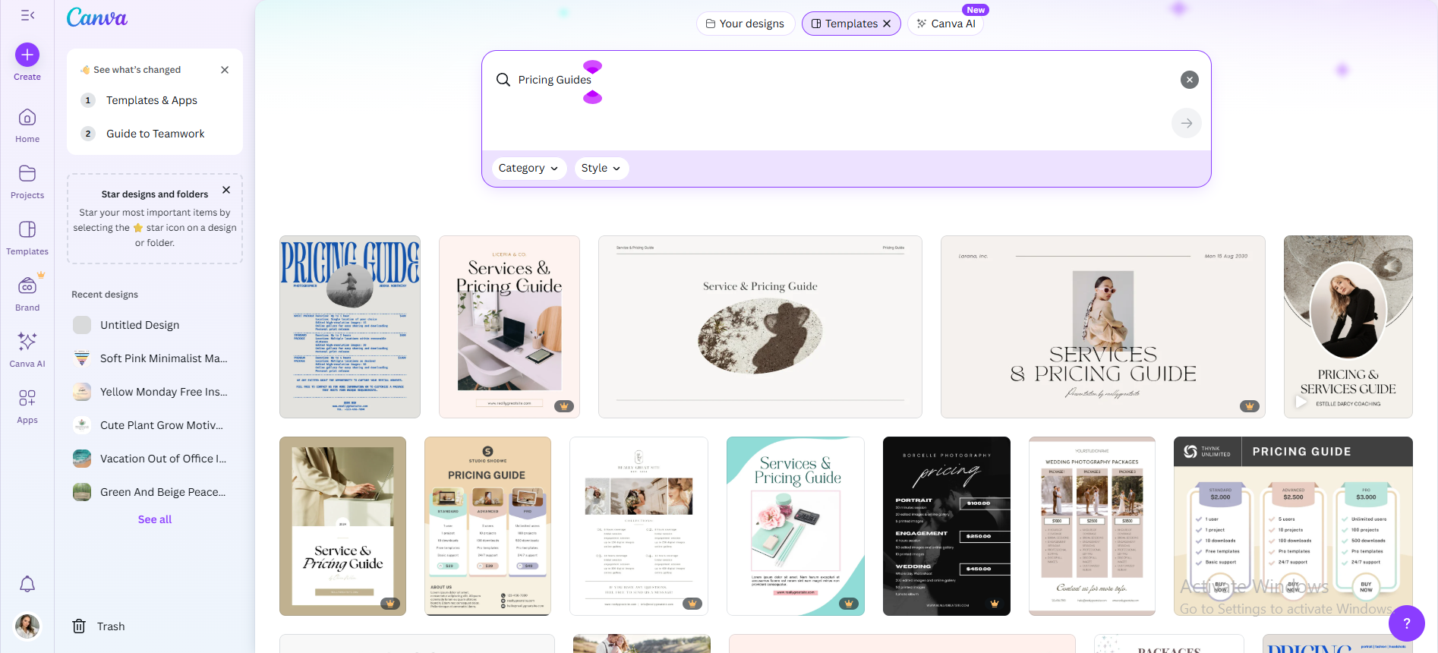Switch to the Your designs tab

coord(746,24)
